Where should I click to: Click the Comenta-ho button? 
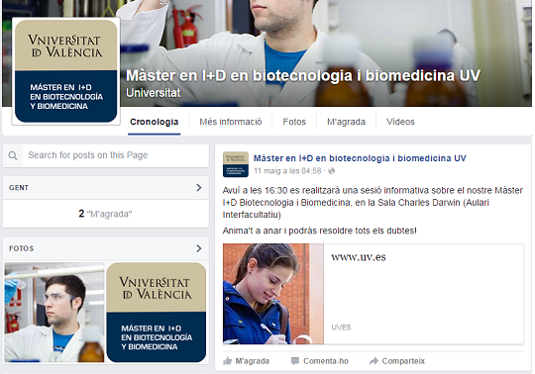click(320, 361)
